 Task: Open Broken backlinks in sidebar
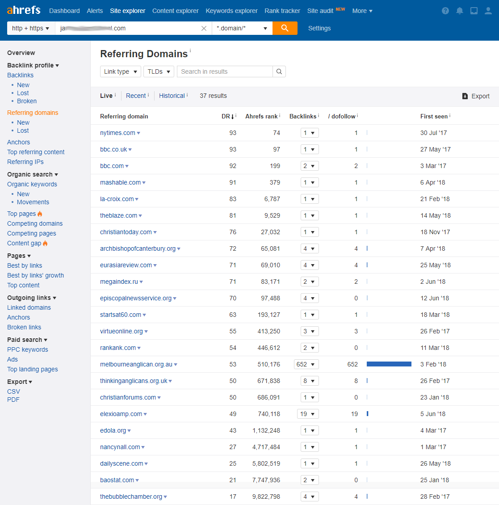pos(27,101)
